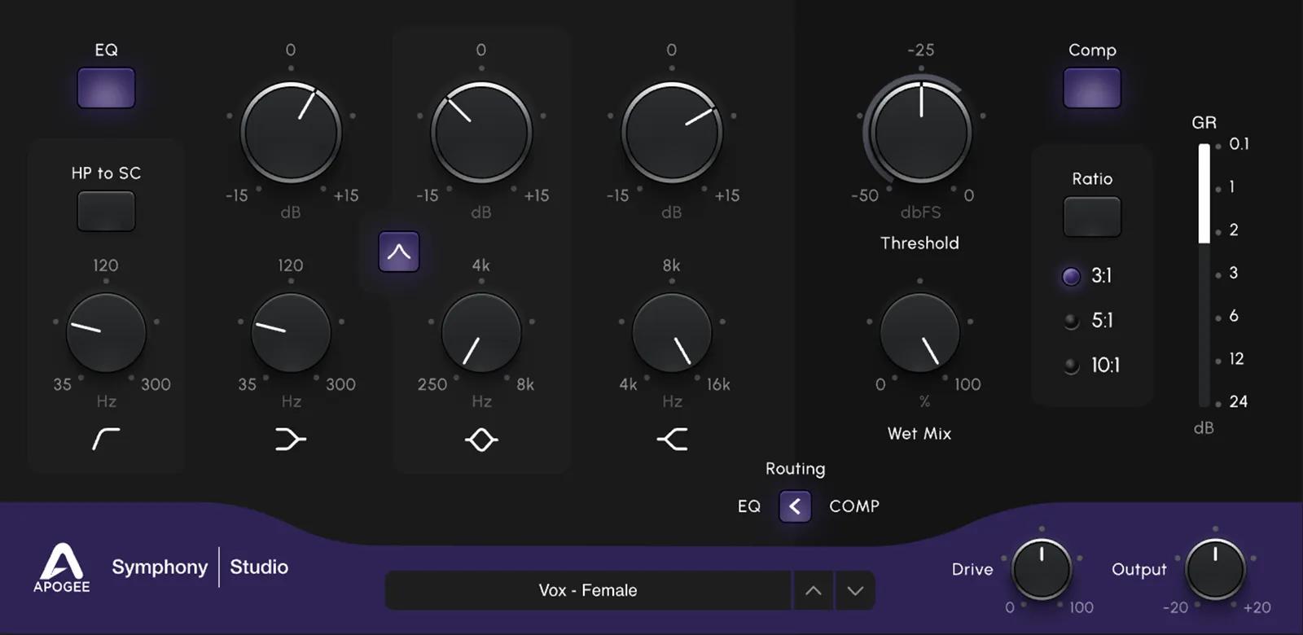1303x635 pixels.
Task: Enable HP to SC switch
Action: [x=106, y=212]
